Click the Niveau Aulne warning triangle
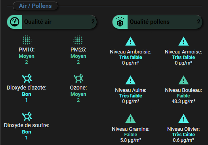This screenshot has width=208, height=145. (130, 80)
